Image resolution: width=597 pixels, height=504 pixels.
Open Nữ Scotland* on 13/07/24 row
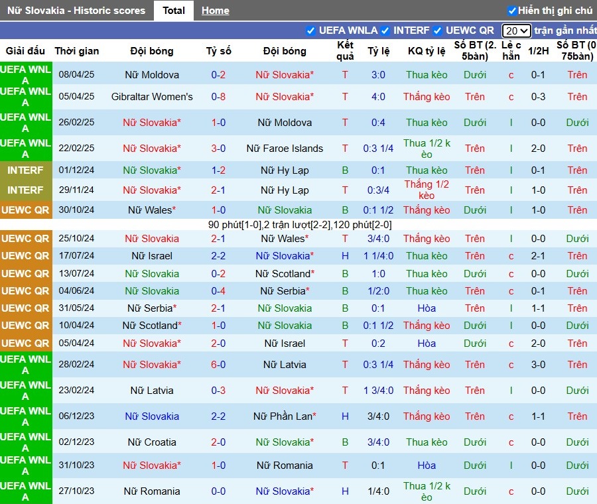click(285, 274)
